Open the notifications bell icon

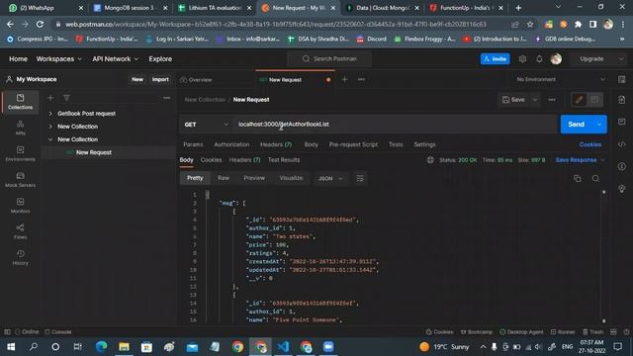[539, 59]
